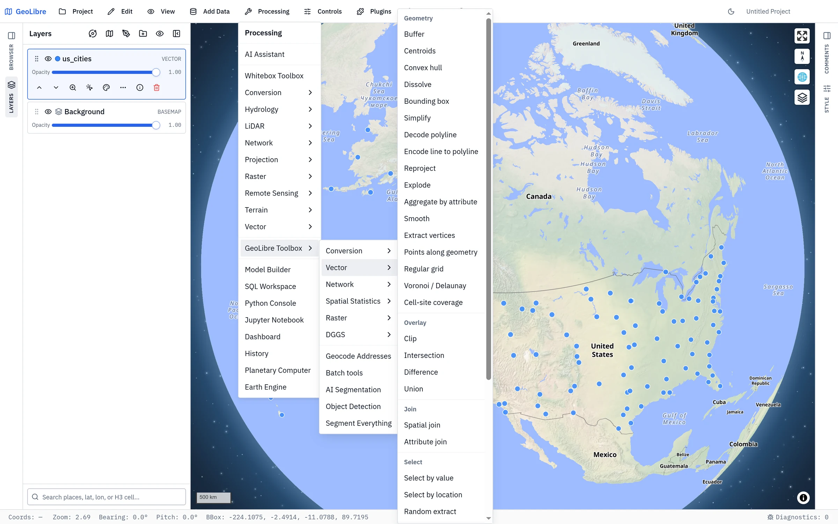
Task: Select the Layers sidebar stack icon
Action: point(12,85)
